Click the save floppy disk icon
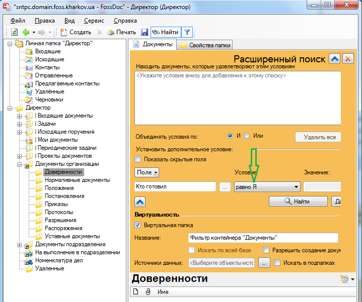Screen dimensions: 362x302 click(x=144, y=32)
